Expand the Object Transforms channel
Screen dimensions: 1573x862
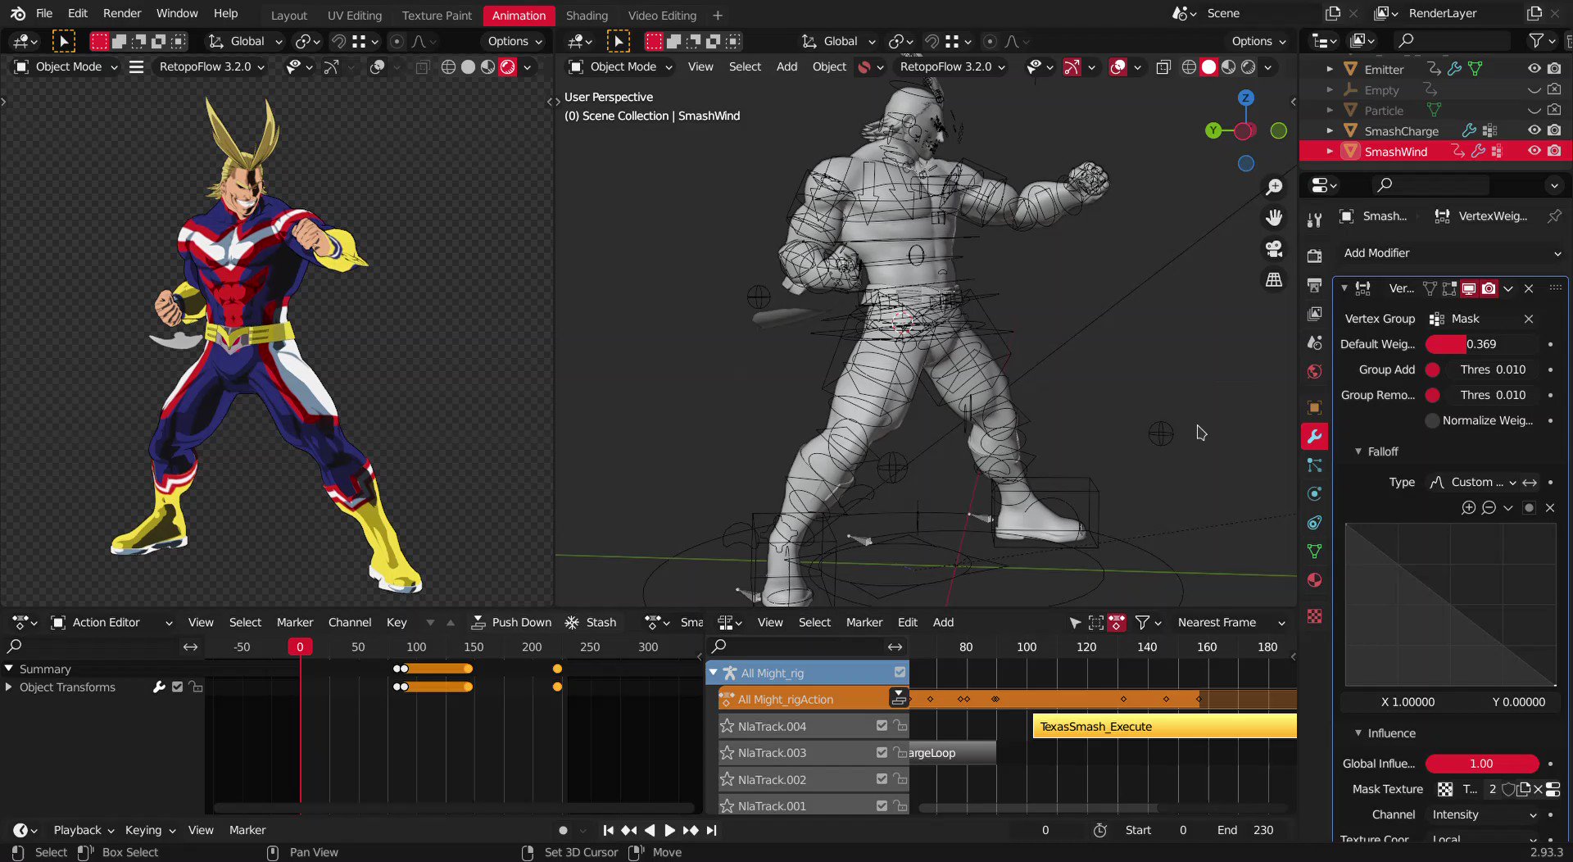point(8,687)
